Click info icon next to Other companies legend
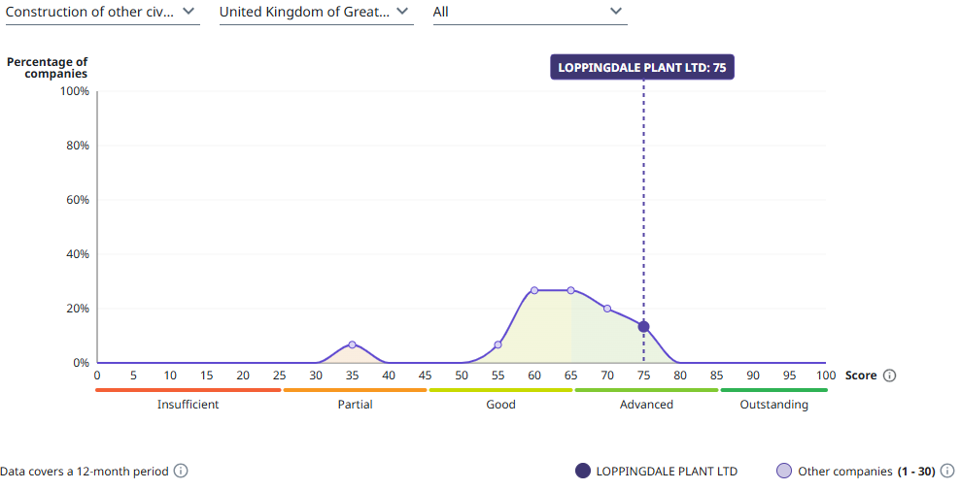The height and width of the screenshot is (490, 961). (x=947, y=471)
